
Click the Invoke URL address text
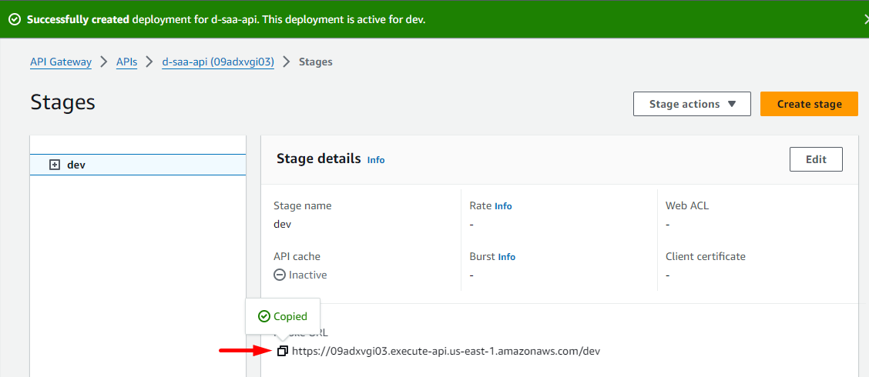click(x=445, y=352)
